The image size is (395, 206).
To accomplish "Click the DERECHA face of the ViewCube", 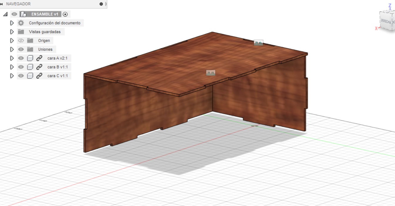I will point(386,21).
